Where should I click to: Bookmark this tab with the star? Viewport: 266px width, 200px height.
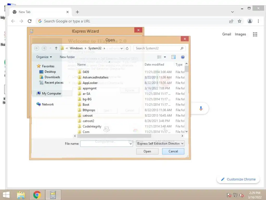(239, 21)
